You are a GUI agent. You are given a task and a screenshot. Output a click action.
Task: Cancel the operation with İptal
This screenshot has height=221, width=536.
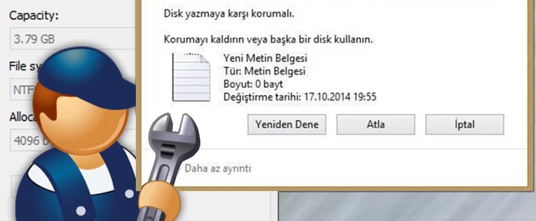[x=464, y=125]
